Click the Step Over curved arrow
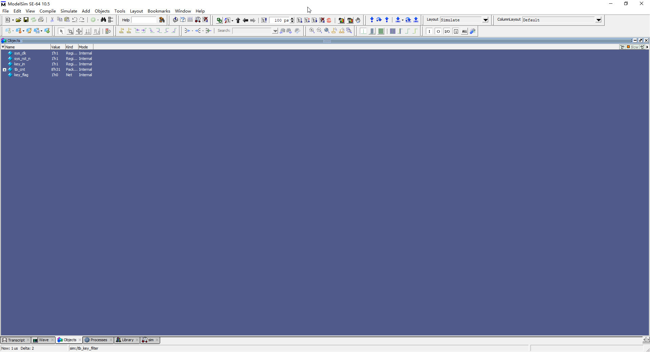The height and width of the screenshot is (352, 650). (x=379, y=20)
